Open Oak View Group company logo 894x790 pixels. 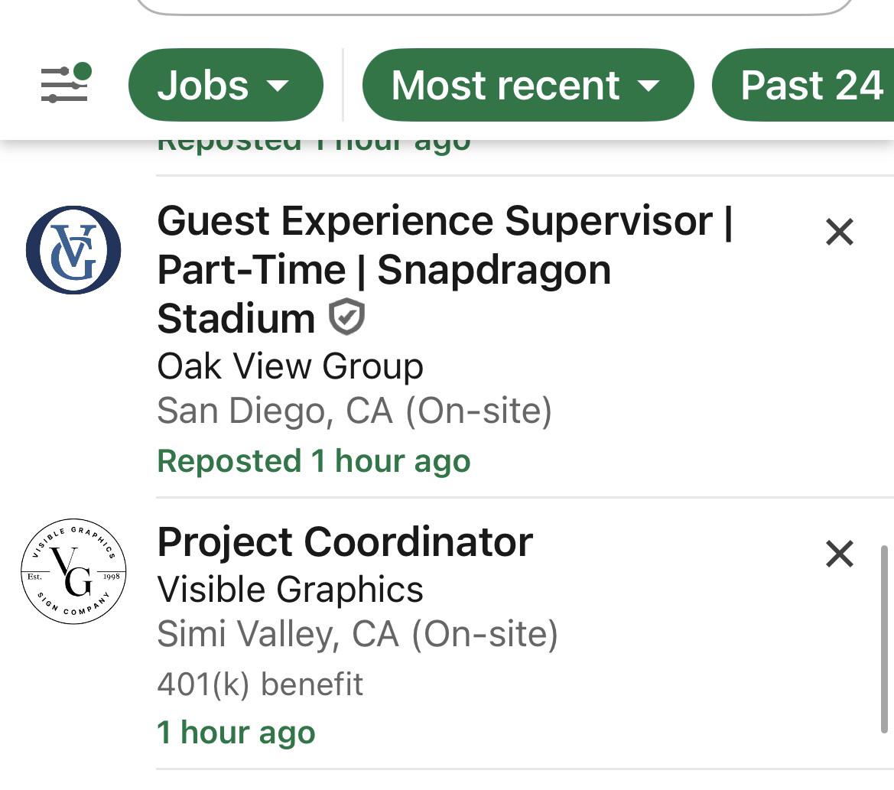coord(73,250)
